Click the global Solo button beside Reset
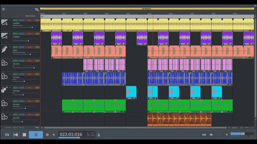 15,128
